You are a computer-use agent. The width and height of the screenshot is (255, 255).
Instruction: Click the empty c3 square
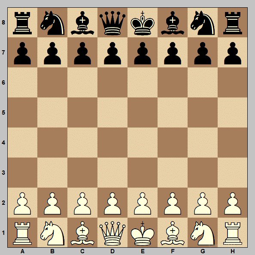[x=82, y=173]
